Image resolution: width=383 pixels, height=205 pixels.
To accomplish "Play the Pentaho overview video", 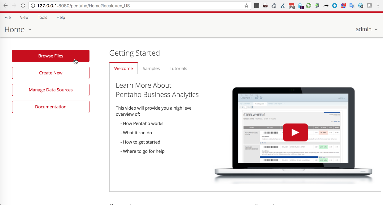I will pos(295,132).
